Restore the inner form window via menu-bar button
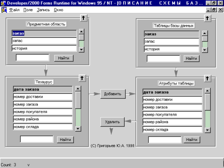Screen dimensions: 224x168 tap(214, 10)
